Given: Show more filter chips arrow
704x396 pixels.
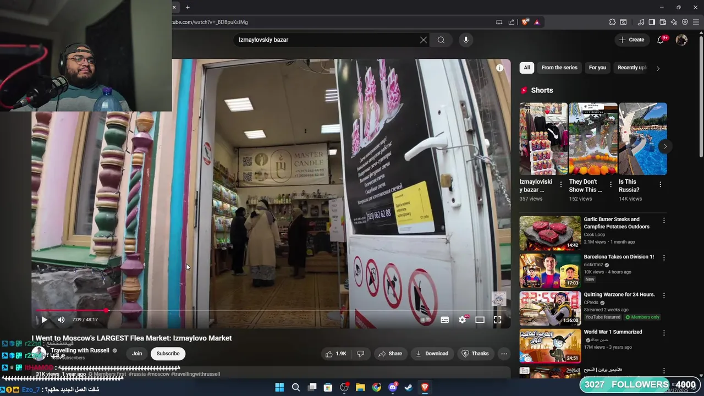Looking at the screenshot, I should 658,68.
